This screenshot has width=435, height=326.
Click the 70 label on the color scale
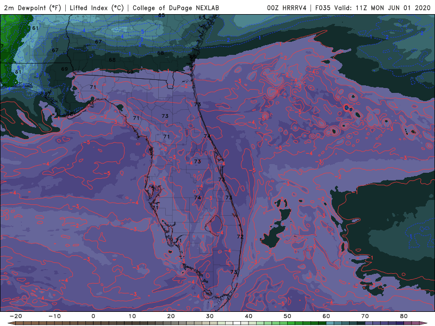coord(365,316)
